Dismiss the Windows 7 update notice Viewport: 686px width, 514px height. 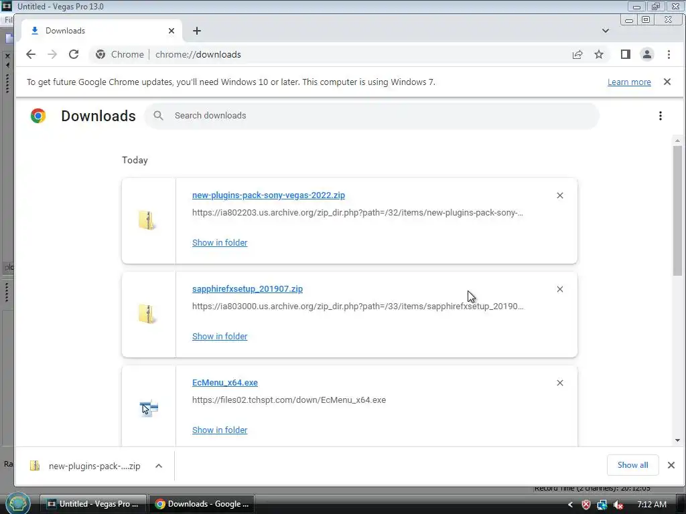point(667,82)
